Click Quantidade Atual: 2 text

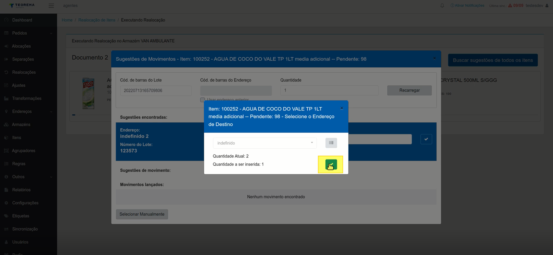tap(231, 156)
